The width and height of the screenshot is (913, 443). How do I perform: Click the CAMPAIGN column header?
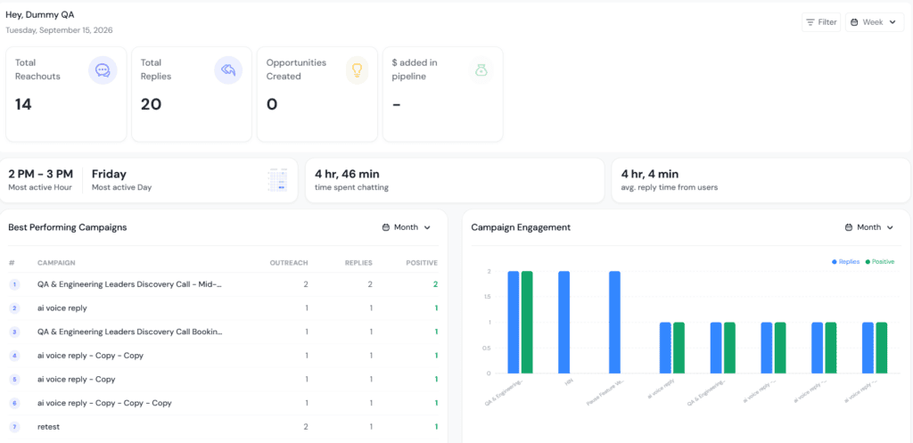tap(56, 263)
